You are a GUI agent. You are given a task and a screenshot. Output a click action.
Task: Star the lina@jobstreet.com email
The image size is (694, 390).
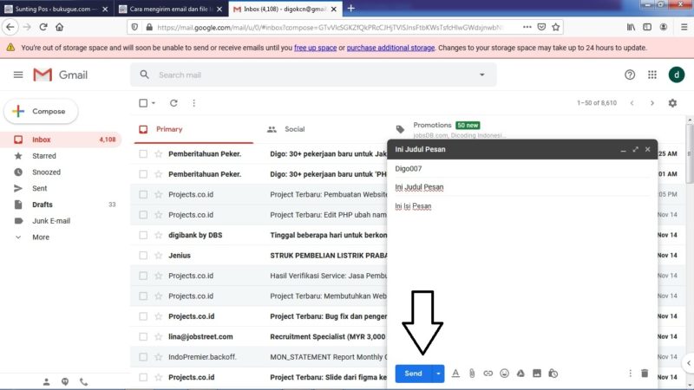pyautogui.click(x=159, y=337)
